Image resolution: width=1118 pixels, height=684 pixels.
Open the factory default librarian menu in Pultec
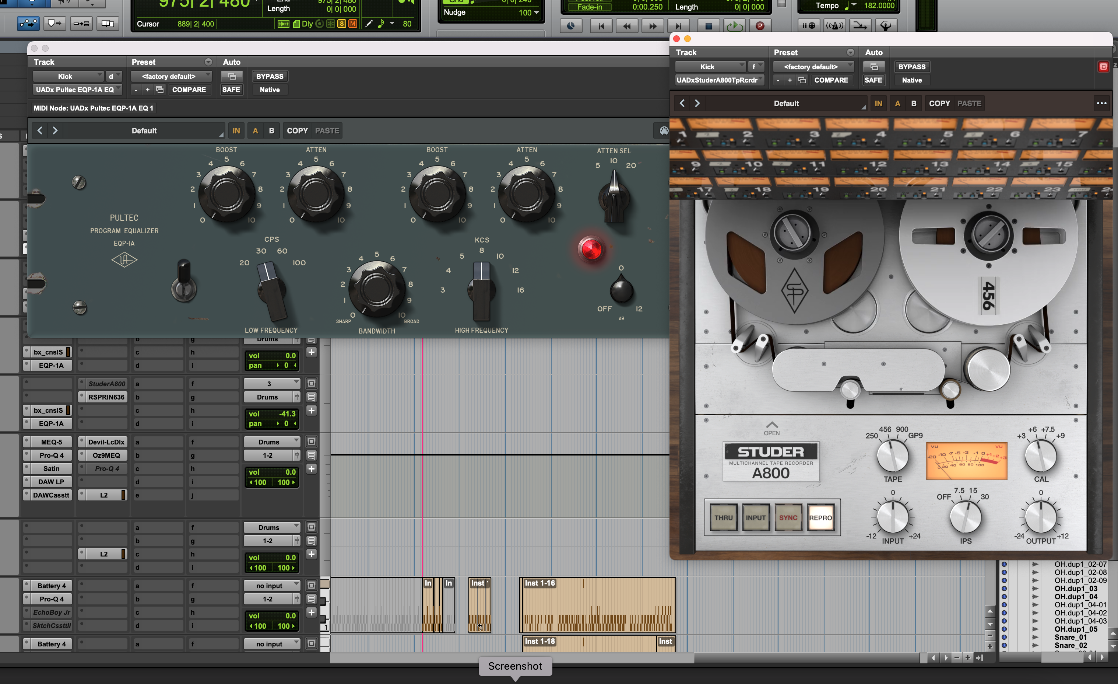[x=172, y=76]
